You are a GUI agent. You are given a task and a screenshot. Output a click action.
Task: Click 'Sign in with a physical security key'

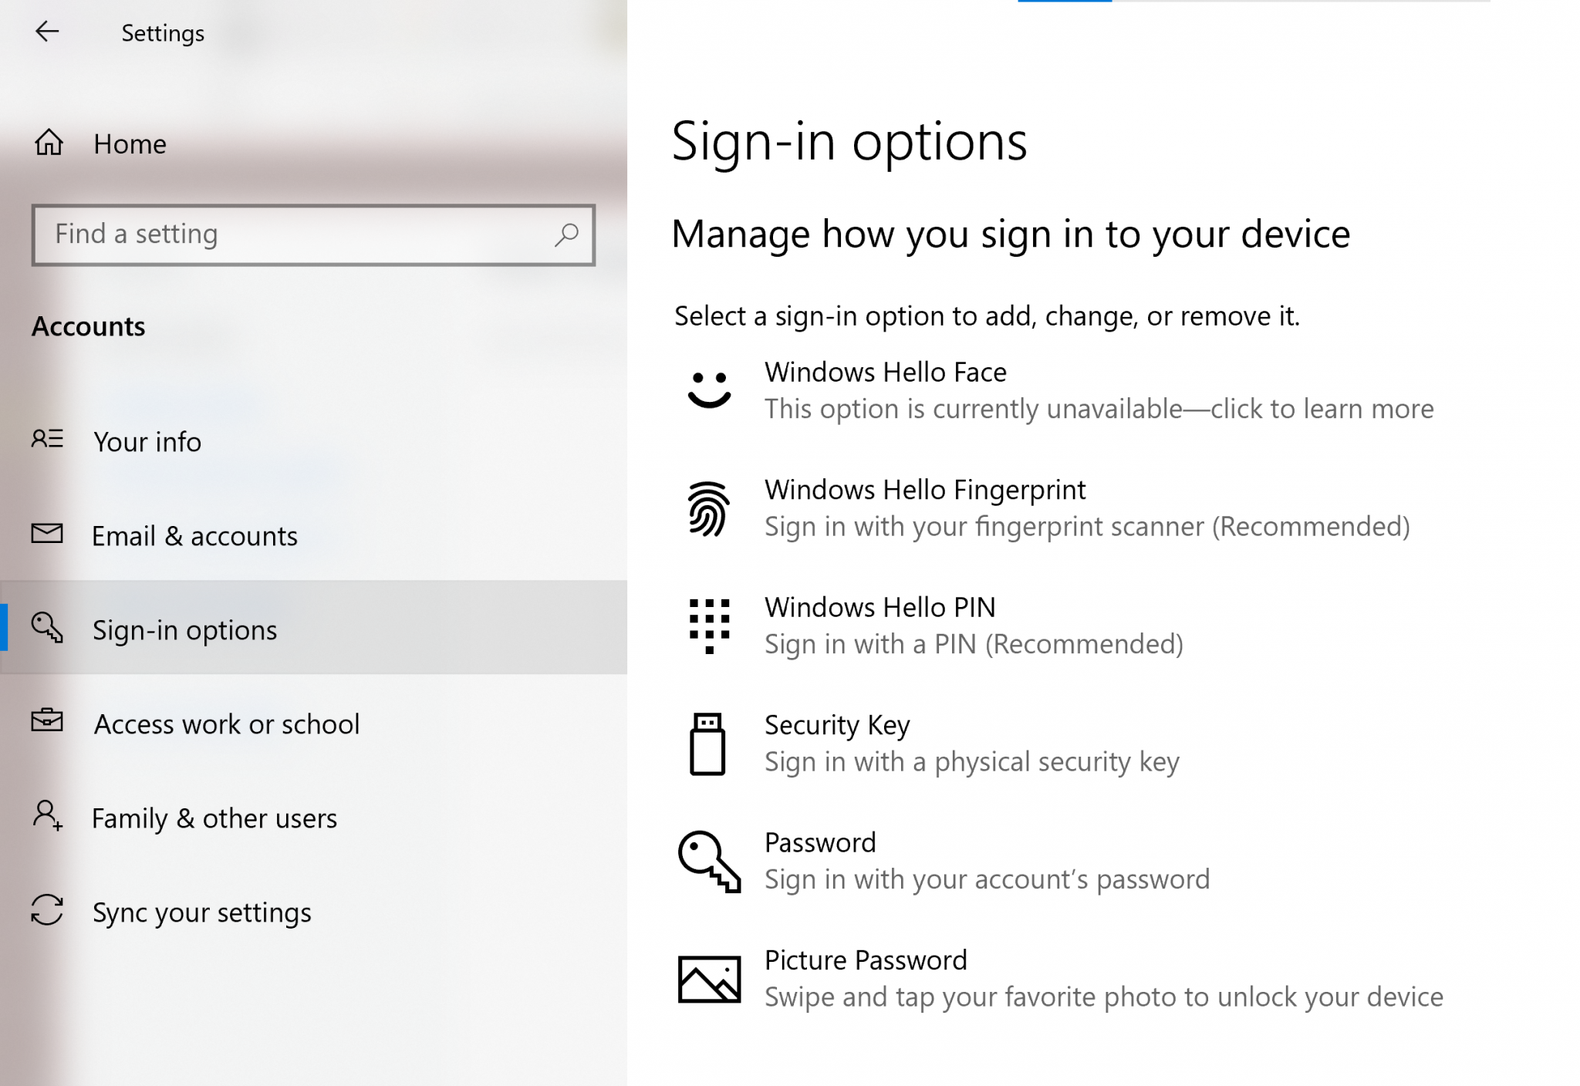coord(972,762)
